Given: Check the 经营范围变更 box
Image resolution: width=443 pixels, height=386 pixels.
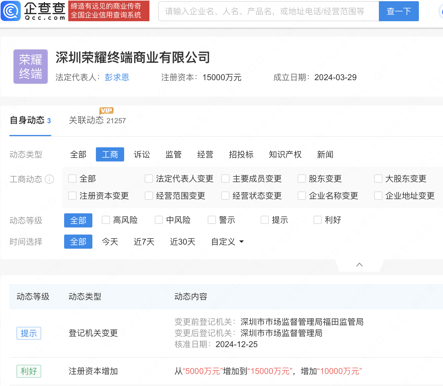Looking at the screenshot, I should click(149, 196).
